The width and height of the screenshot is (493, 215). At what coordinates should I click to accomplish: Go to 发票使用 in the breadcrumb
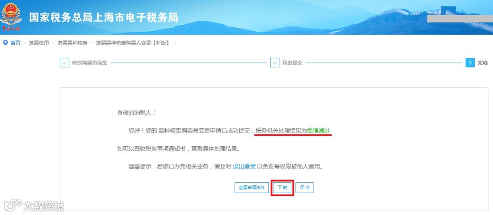pyautogui.click(x=39, y=43)
